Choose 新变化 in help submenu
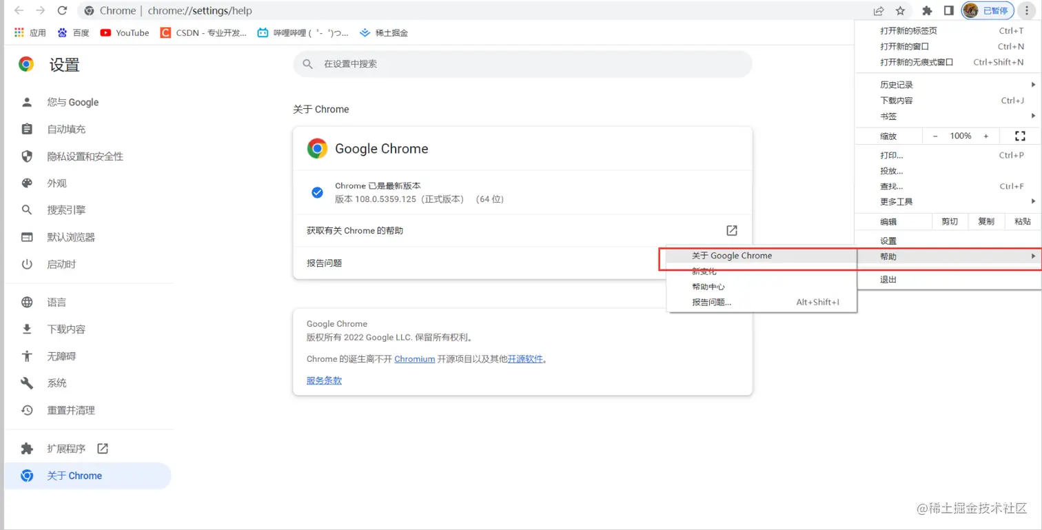 pos(762,272)
